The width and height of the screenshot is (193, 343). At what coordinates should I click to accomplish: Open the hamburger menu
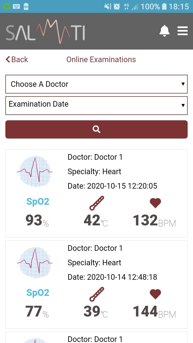[x=183, y=31]
